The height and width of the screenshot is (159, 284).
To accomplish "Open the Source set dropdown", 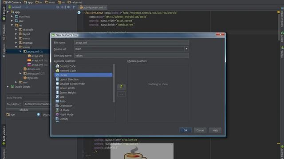I will click(186, 49).
